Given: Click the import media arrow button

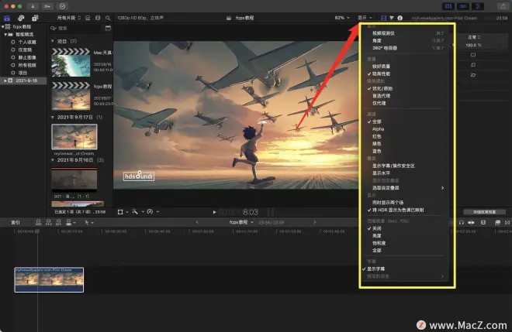Looking at the screenshot, I should click(x=33, y=6).
